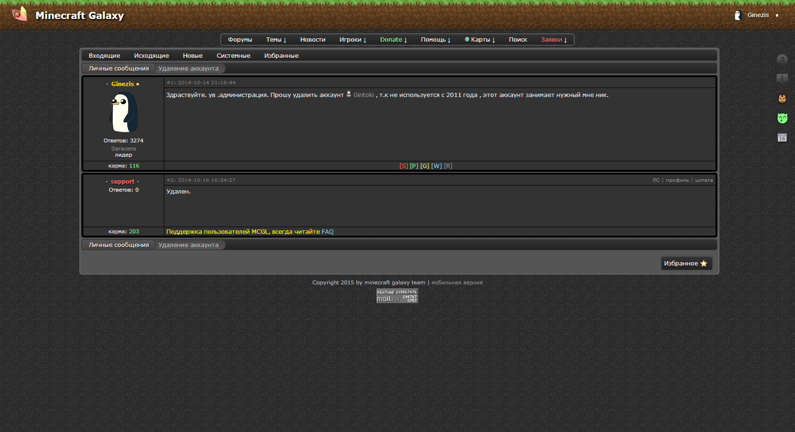Image resolution: width=795 pixels, height=432 pixels.
Task: Add to favorites with Избранное button
Action: click(686, 264)
